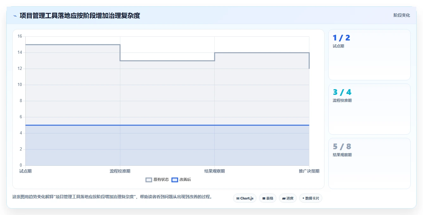Click the 阶段变化 label in header
This screenshot has width=423, height=215.
click(401, 15)
